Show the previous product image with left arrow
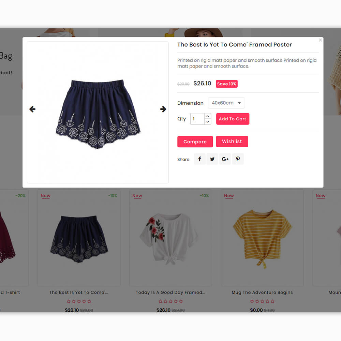Image resolution: width=341 pixels, height=341 pixels. click(x=32, y=109)
